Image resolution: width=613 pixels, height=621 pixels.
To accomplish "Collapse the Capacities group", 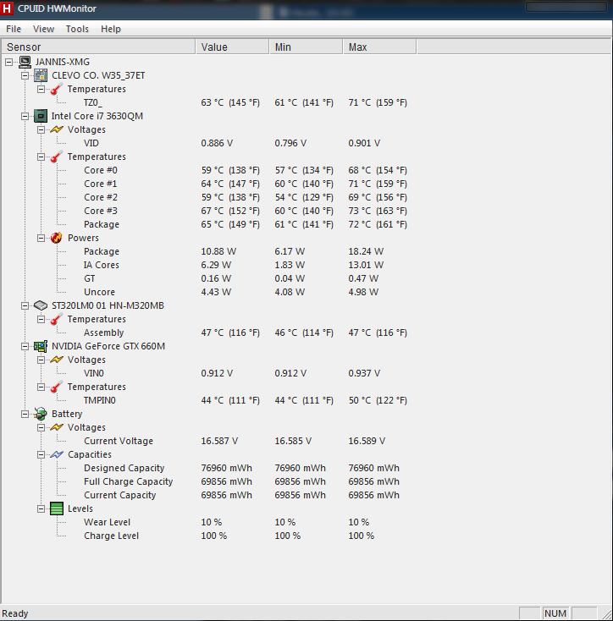I will [x=41, y=454].
